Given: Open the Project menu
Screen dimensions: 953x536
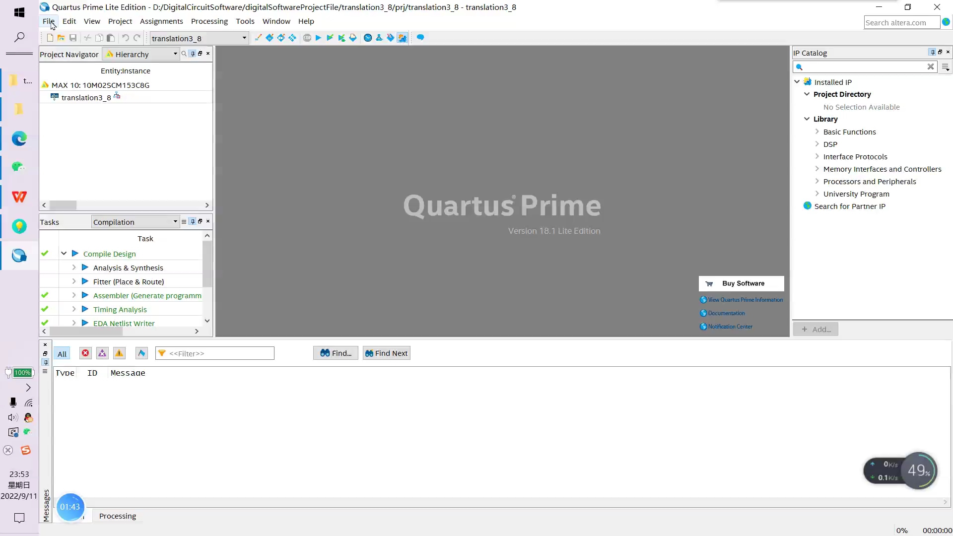Looking at the screenshot, I should pos(120,21).
